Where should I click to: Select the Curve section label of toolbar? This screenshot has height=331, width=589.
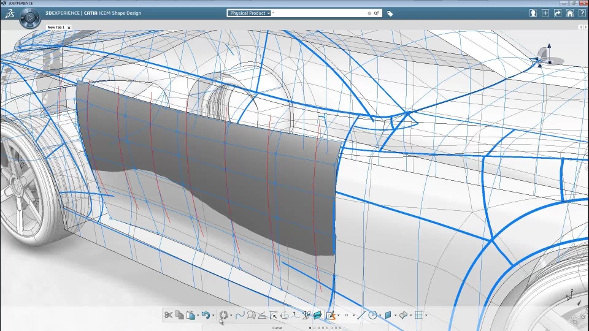coord(277,327)
